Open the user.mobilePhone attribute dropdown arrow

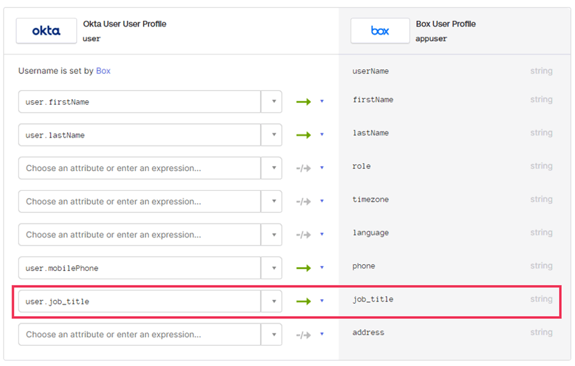[271, 268]
